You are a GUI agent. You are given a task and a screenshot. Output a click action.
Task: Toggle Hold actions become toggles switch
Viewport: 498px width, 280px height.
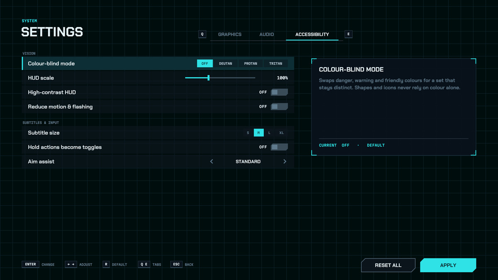(x=279, y=147)
